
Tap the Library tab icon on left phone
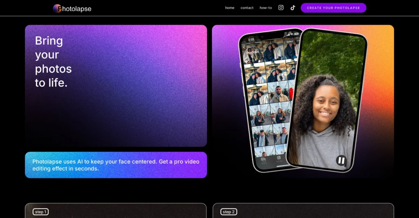[x=263, y=160]
